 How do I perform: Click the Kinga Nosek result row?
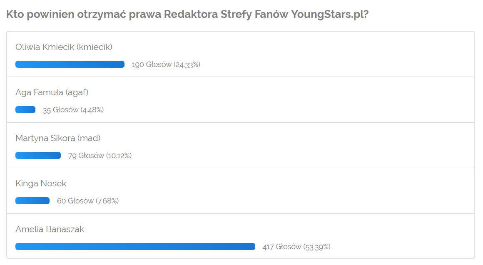click(240, 191)
